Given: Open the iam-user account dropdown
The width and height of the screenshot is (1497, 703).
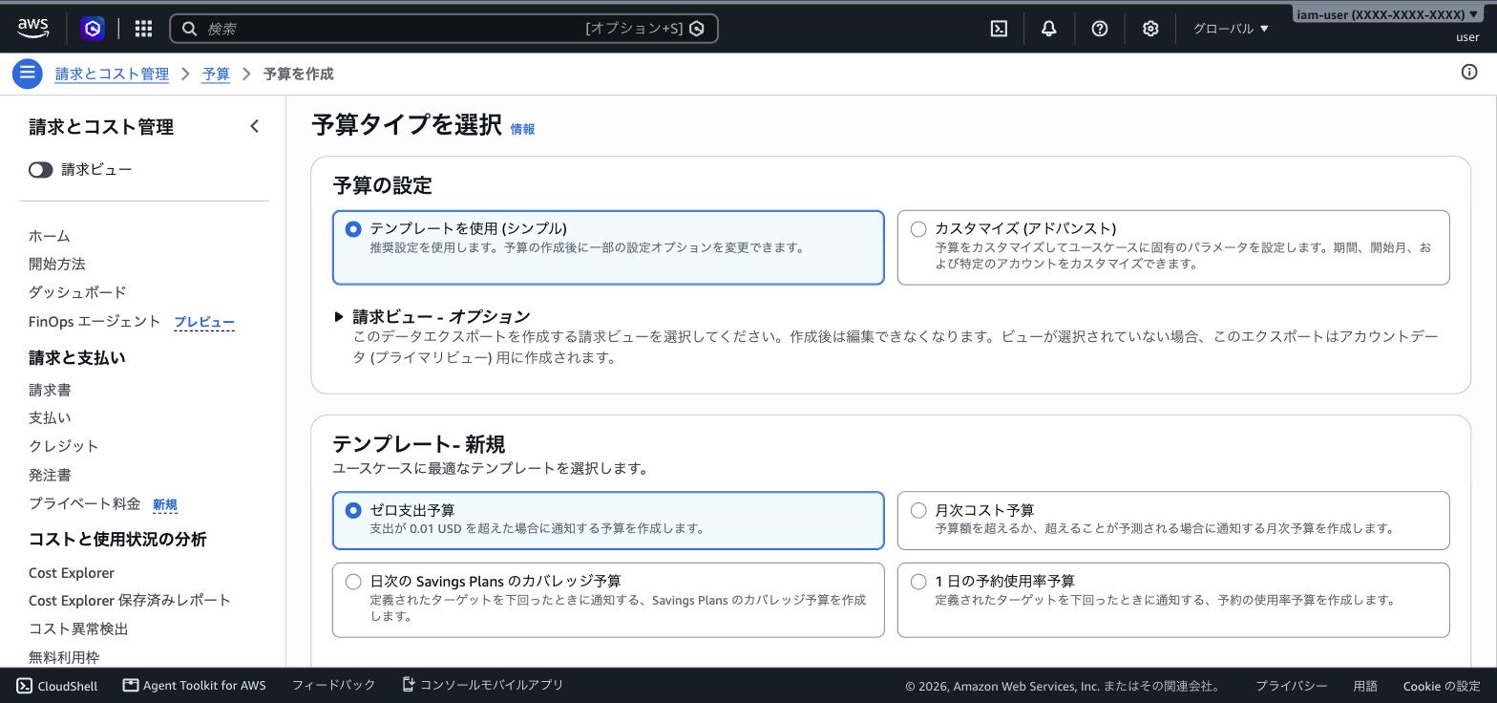Looking at the screenshot, I should click(x=1387, y=14).
